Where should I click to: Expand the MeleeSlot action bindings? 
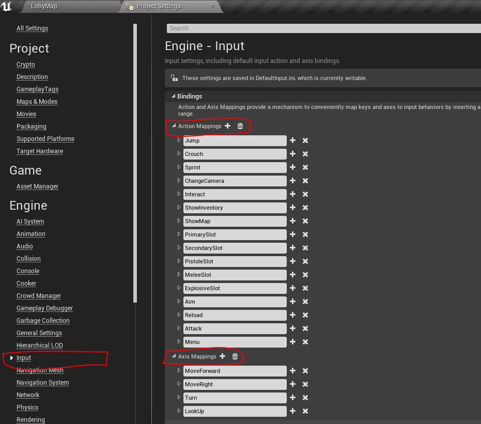tap(179, 274)
